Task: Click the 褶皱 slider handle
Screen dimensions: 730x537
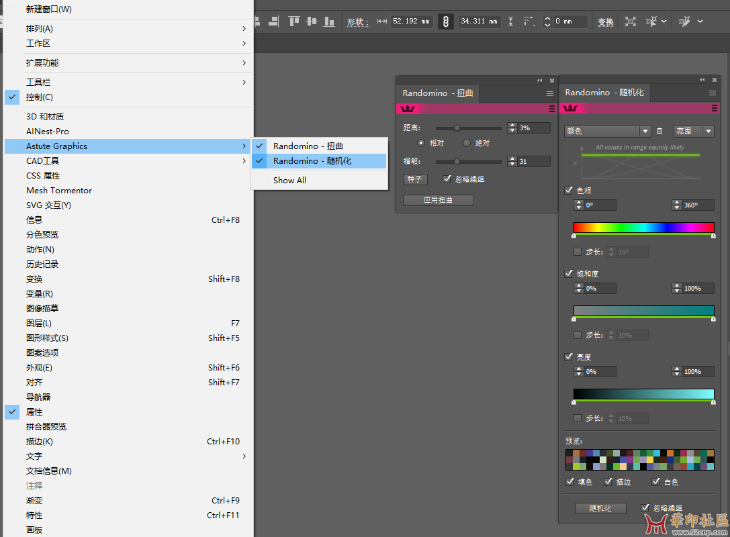Action: click(457, 162)
